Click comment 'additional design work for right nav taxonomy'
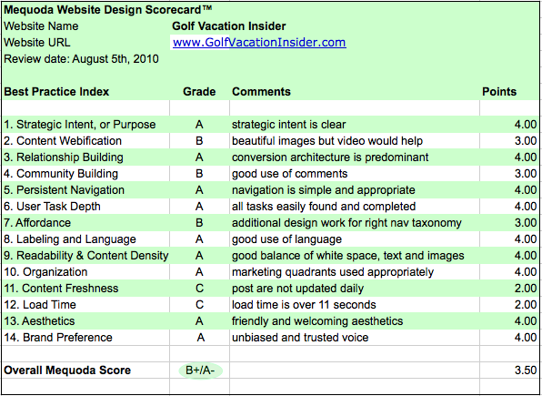This screenshot has height=396, width=542. tap(346, 222)
